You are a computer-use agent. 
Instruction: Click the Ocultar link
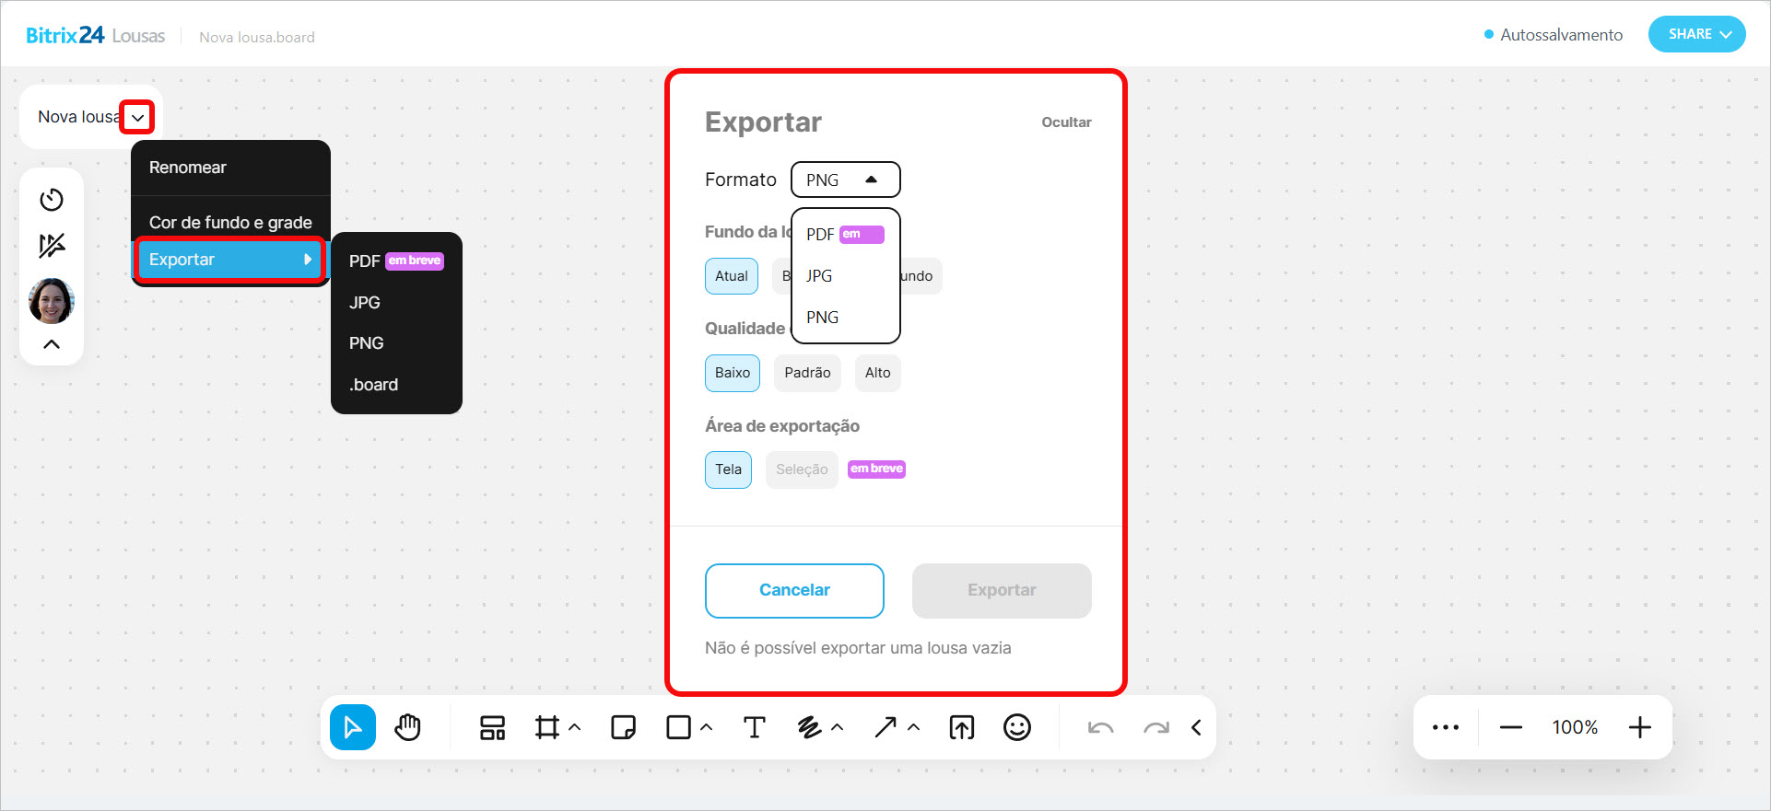tap(1066, 122)
